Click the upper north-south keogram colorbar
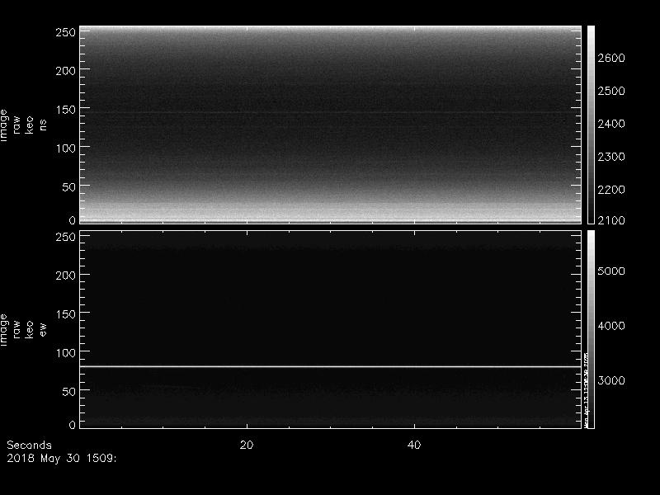This screenshot has height=495, width=660. (x=591, y=124)
